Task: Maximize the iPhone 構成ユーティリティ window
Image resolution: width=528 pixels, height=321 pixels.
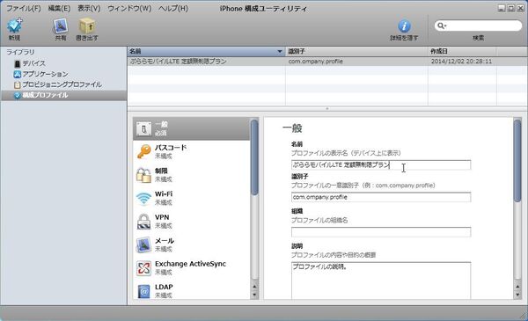Action: click(511, 9)
